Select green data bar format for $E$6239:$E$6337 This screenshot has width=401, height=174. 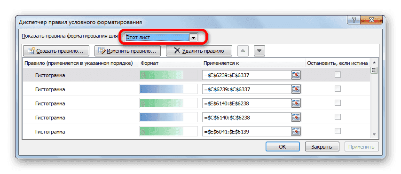pyautogui.click(x=168, y=75)
